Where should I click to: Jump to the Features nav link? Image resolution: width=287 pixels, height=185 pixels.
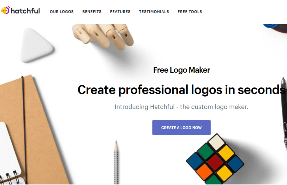120,12
